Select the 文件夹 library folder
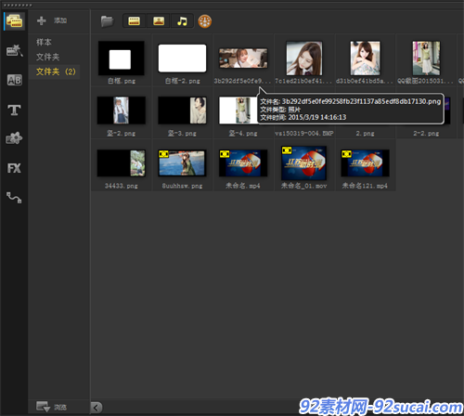Screen dimensions: 464x416 (x=47, y=57)
